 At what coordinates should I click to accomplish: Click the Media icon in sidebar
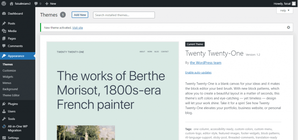[x=4, y=31]
